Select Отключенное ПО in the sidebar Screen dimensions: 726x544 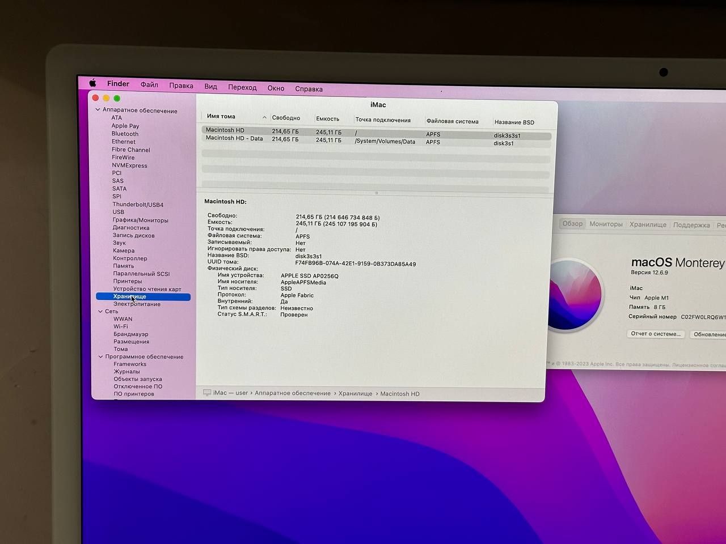pos(138,386)
